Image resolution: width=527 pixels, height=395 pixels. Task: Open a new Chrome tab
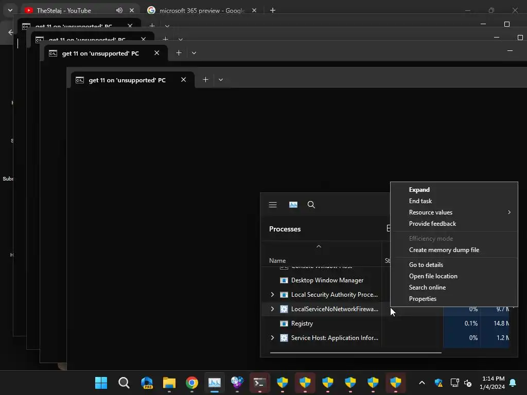point(273,10)
